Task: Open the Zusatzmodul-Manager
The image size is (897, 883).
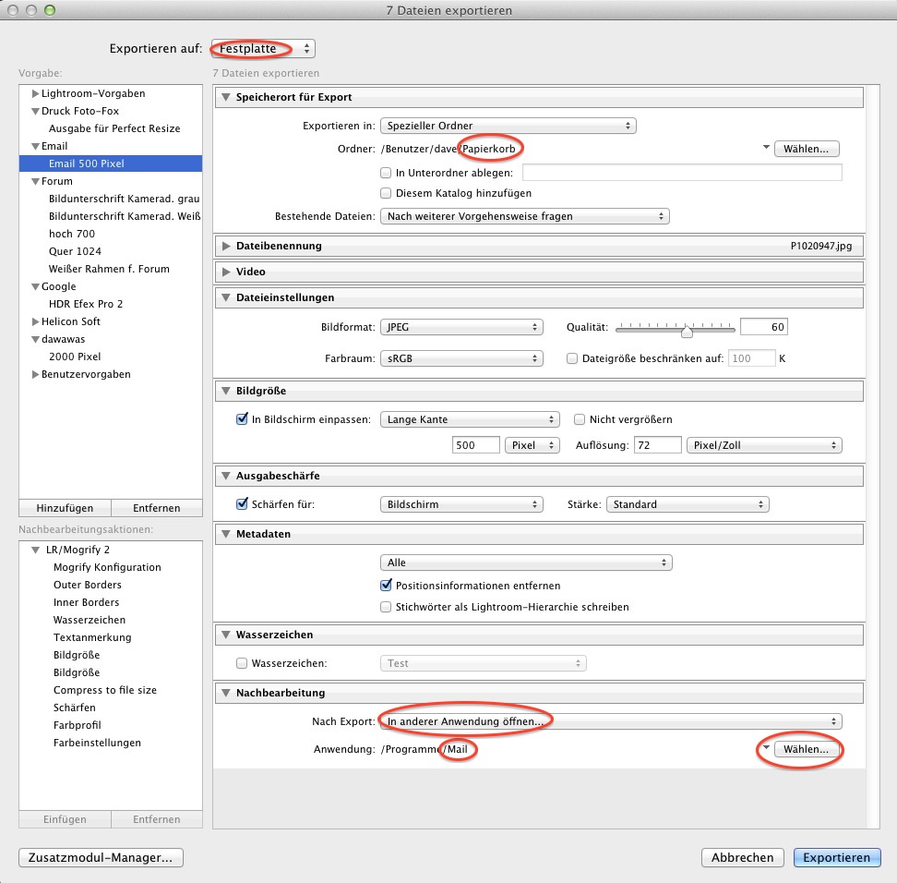Action: (x=101, y=858)
